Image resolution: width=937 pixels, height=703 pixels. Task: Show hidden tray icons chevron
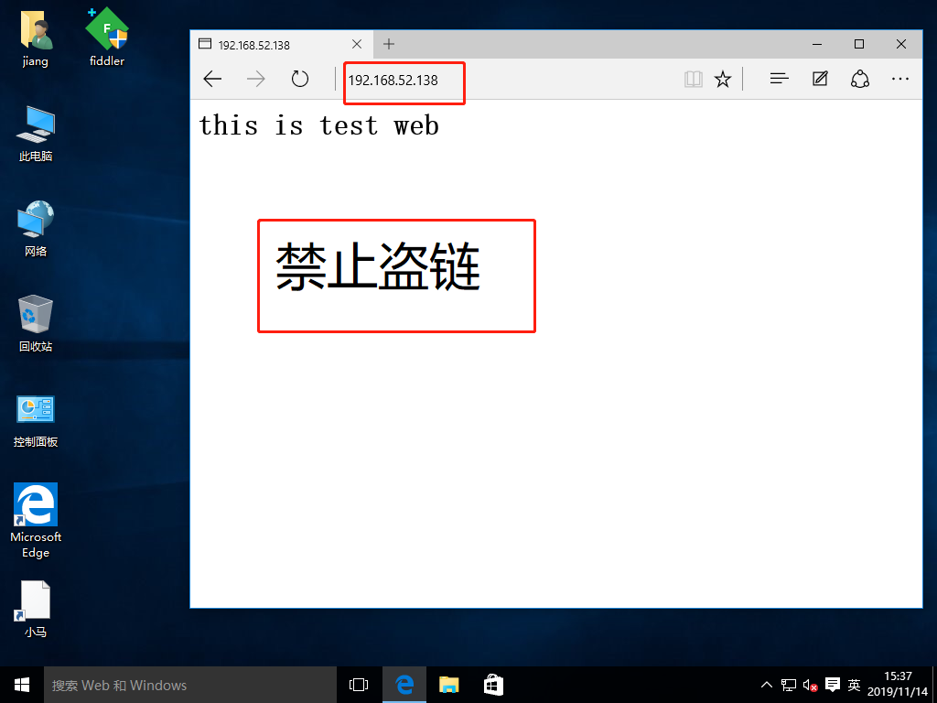(766, 685)
